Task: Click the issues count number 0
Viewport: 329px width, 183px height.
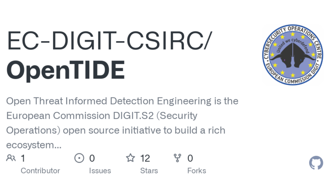Action: pyautogui.click(x=92, y=158)
